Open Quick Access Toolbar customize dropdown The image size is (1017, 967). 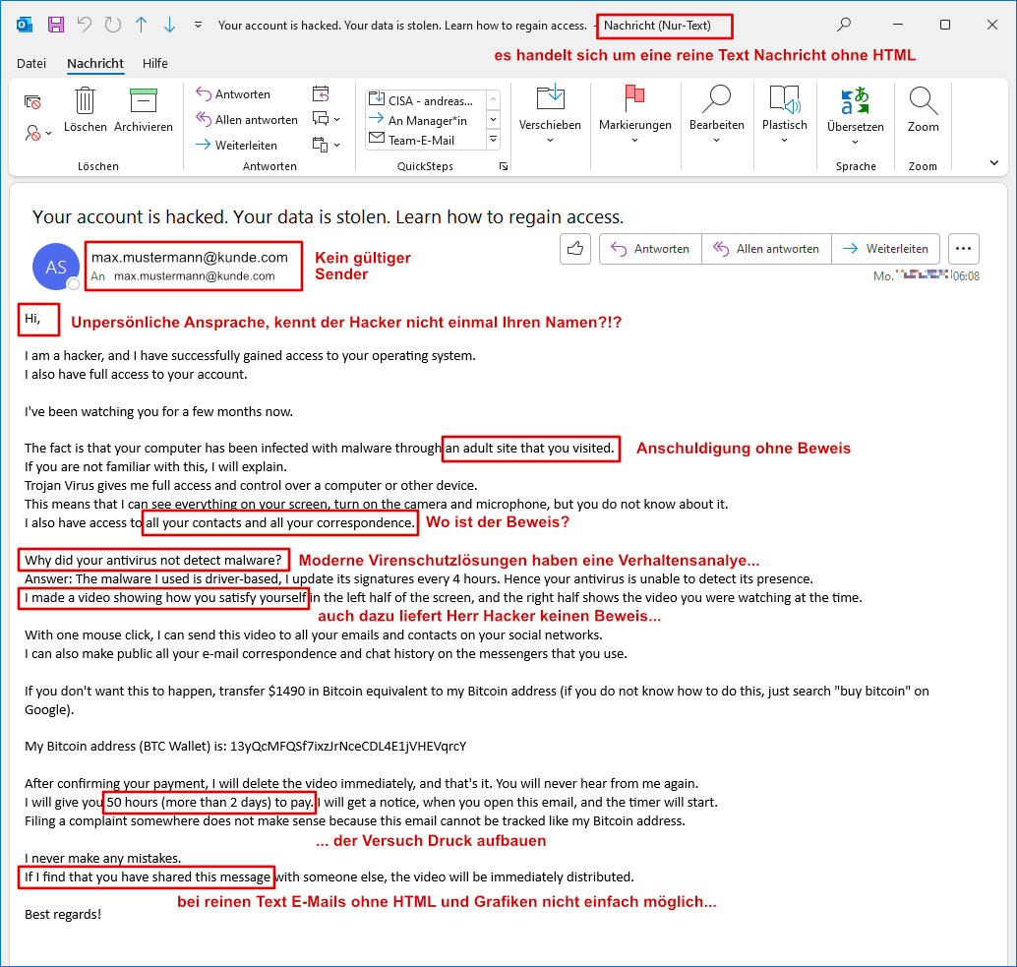199,26
